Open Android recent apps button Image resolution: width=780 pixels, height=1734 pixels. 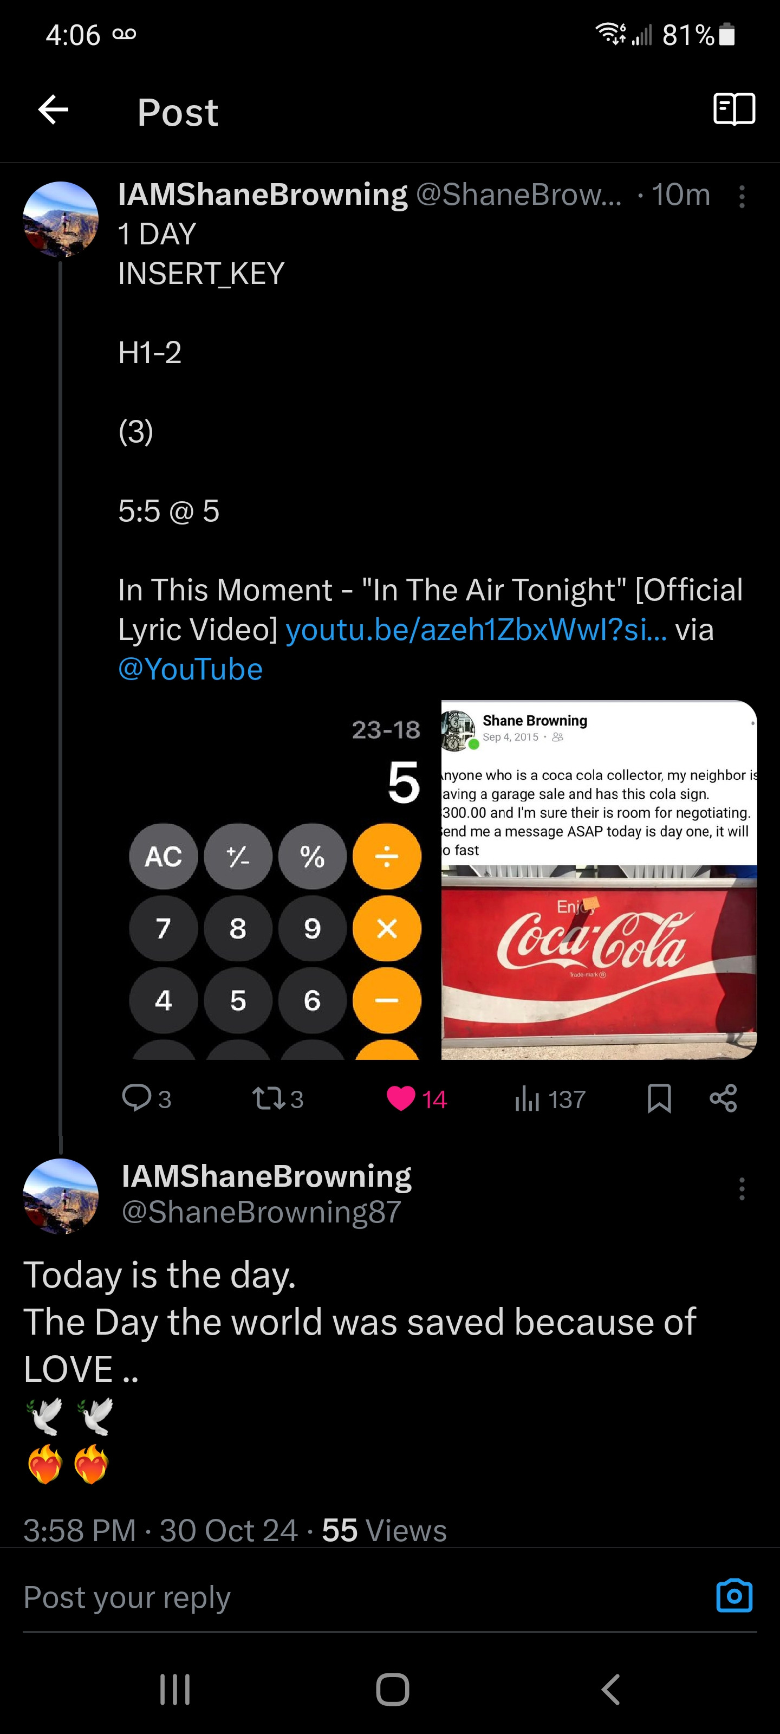(175, 1690)
